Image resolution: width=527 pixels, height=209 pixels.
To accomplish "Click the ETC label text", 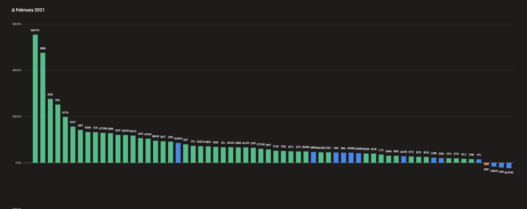I will tap(298, 147).
